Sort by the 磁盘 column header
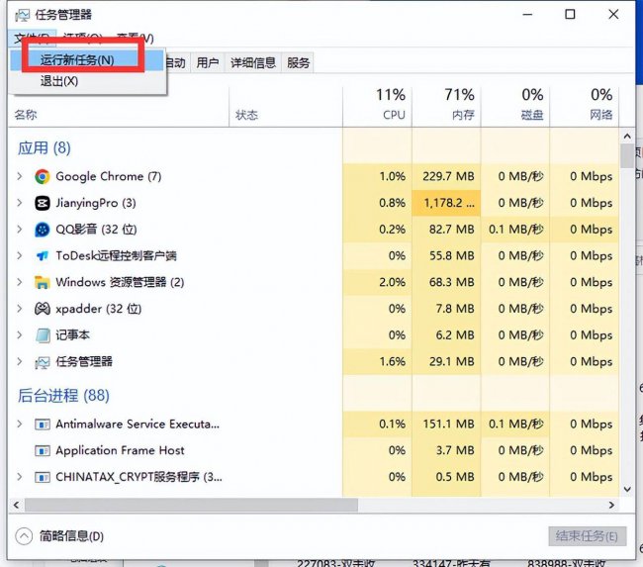 (x=515, y=106)
